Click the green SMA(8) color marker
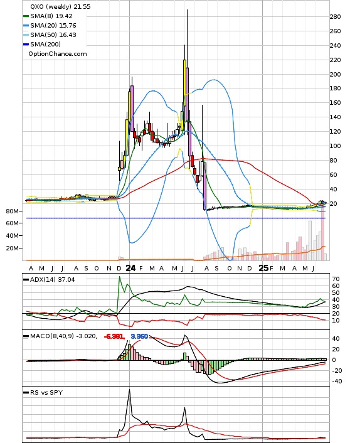The image size is (355, 443). (x=26, y=16)
